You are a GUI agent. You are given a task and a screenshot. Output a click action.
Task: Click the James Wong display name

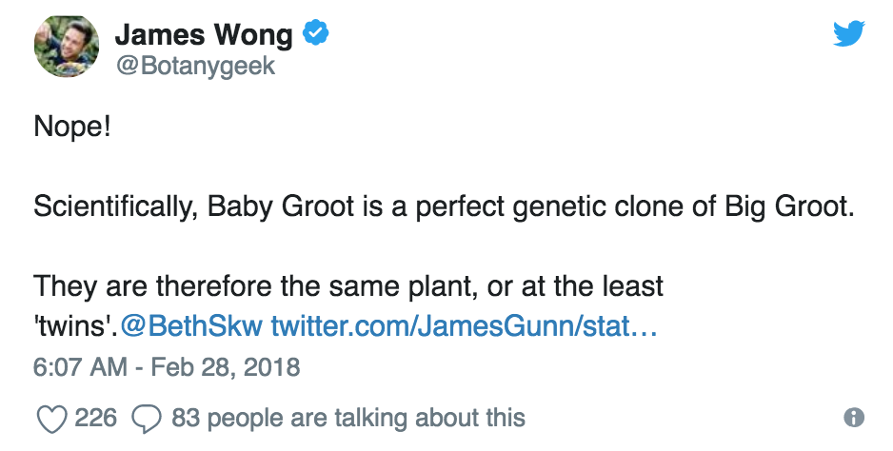tap(203, 35)
